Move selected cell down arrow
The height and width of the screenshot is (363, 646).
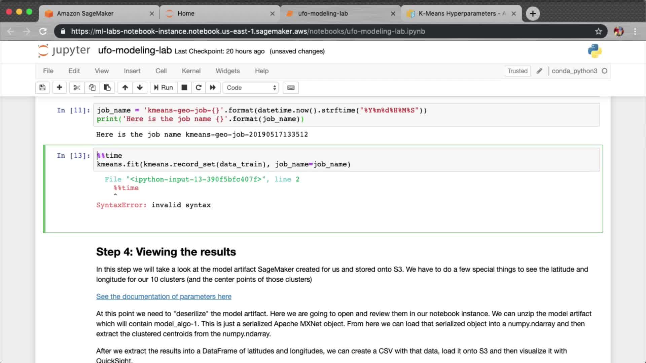click(140, 88)
